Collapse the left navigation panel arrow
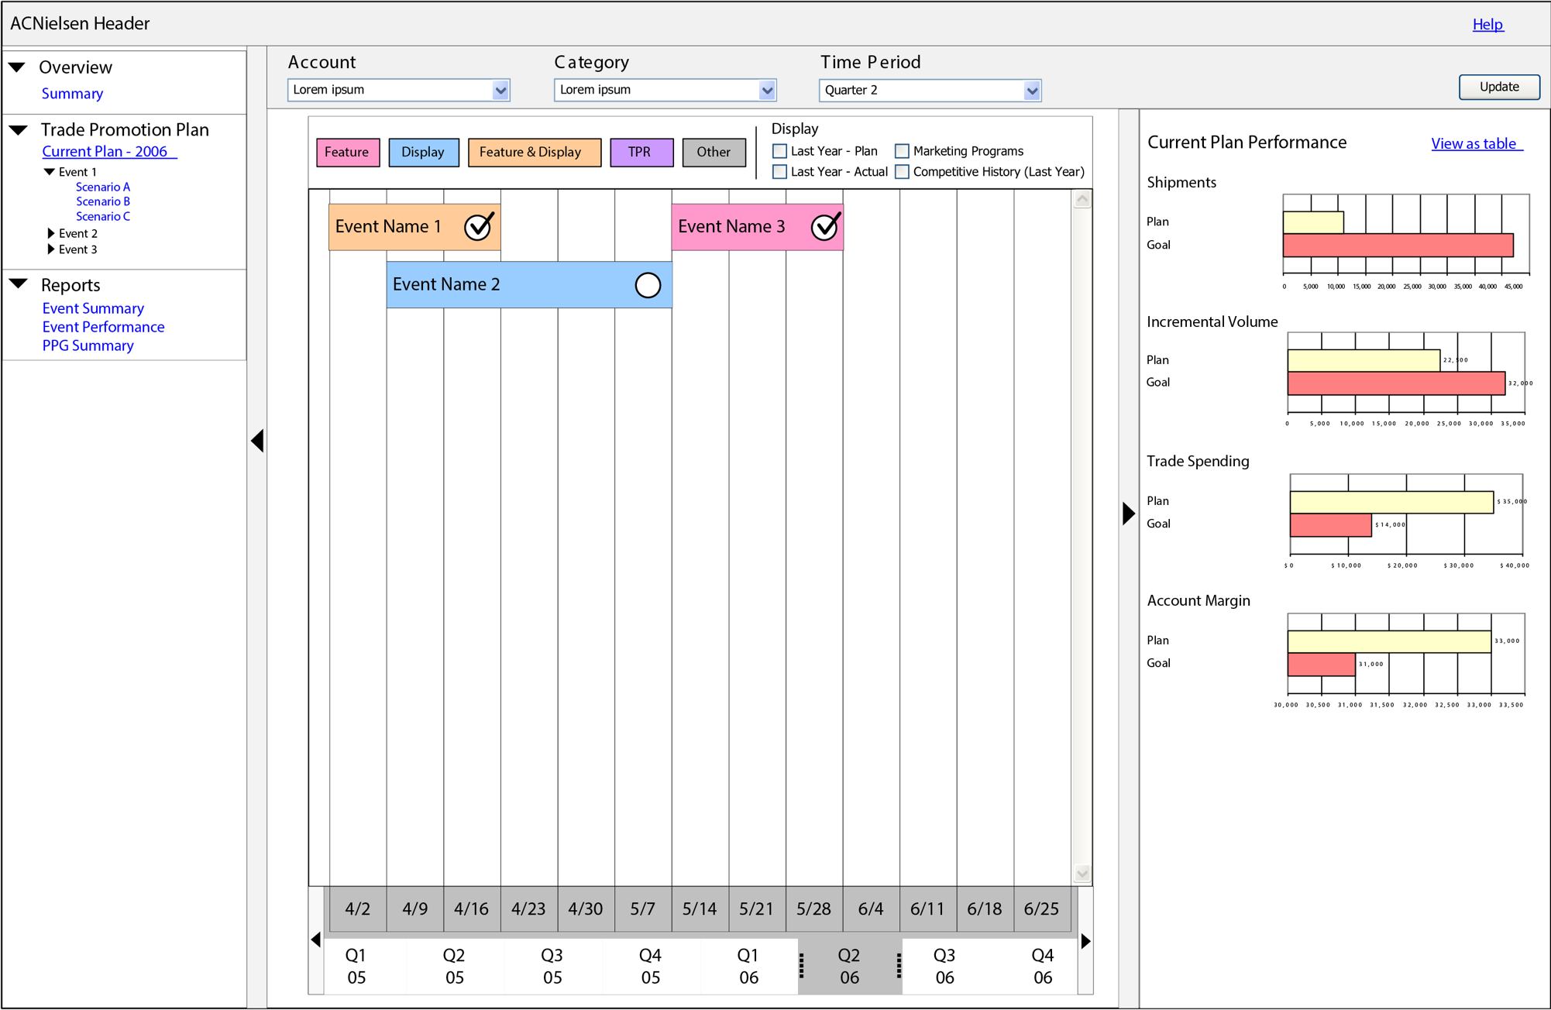 click(x=256, y=441)
